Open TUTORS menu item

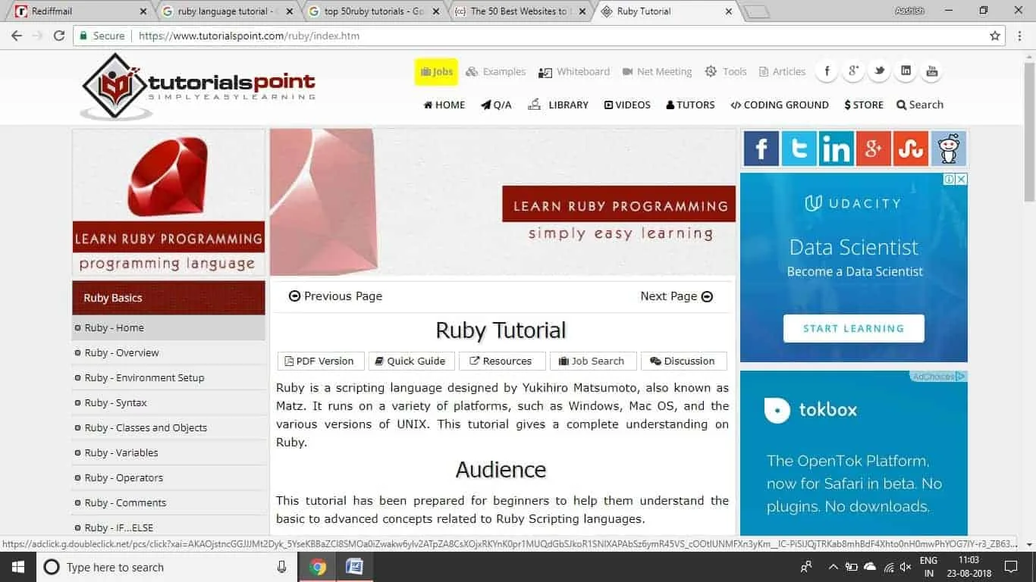[x=691, y=105]
